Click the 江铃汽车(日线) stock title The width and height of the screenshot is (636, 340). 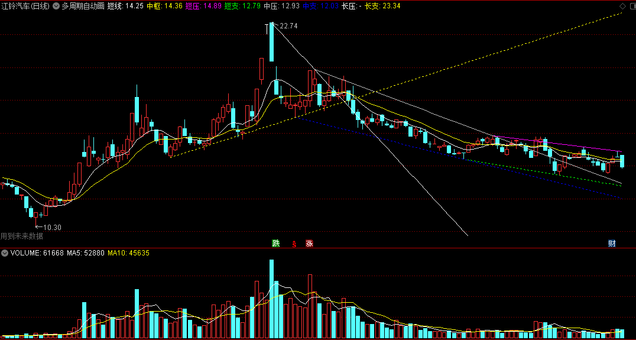tap(25, 6)
